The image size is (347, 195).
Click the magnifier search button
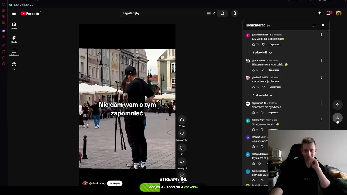click(222, 13)
